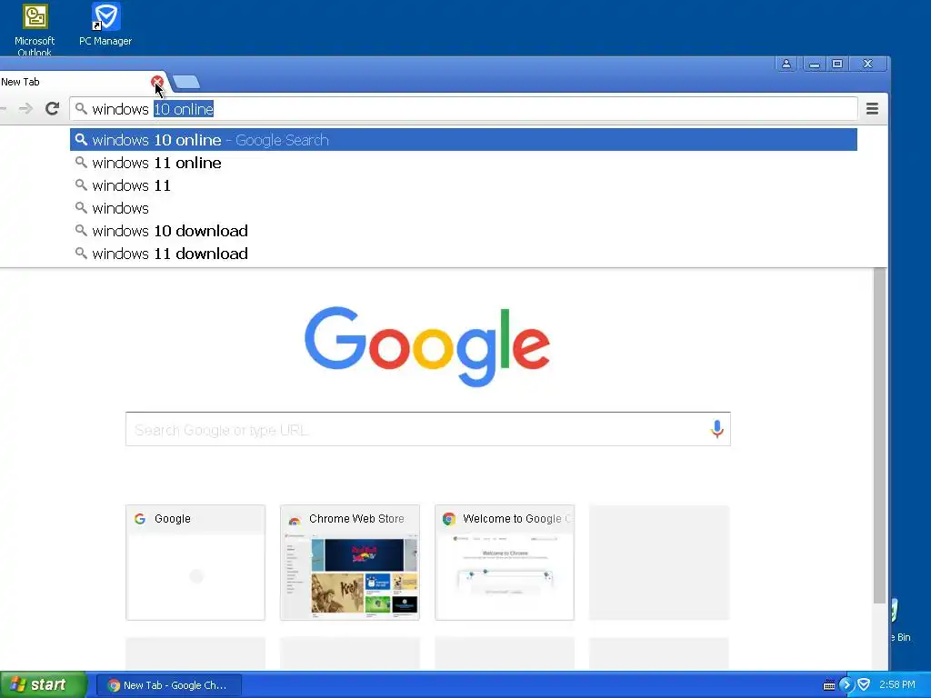Click the page vertical scrollbar
The image size is (931, 698).
[x=880, y=436]
